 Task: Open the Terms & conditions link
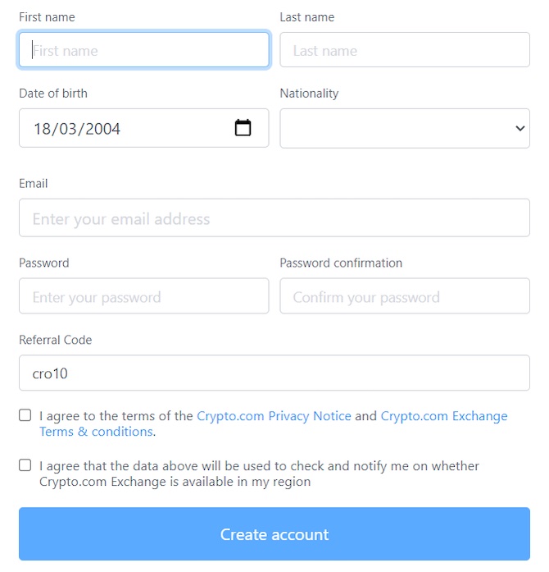point(96,432)
